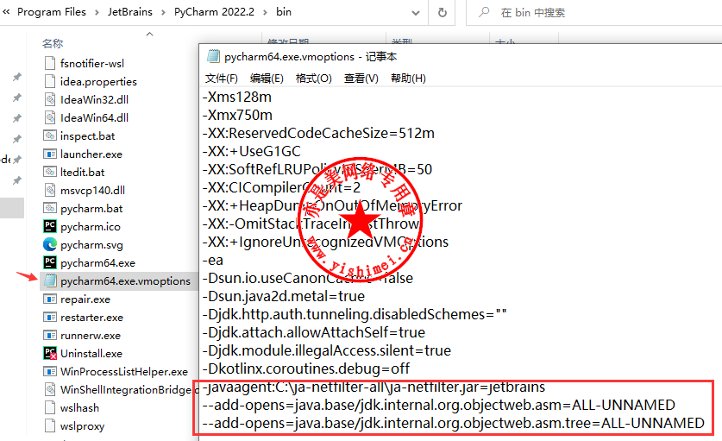Select the pycharm64.exe file name
Image resolution: width=722 pixels, height=441 pixels.
(x=97, y=263)
